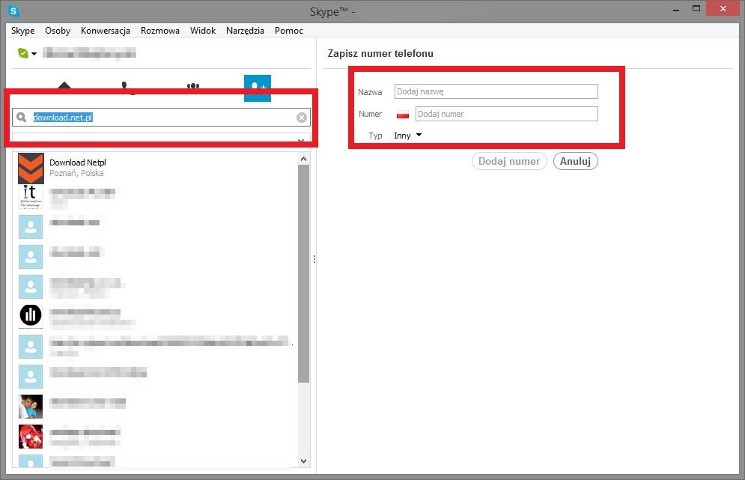
Task: Focus the 'Dodaj numer' phone field
Action: [506, 114]
